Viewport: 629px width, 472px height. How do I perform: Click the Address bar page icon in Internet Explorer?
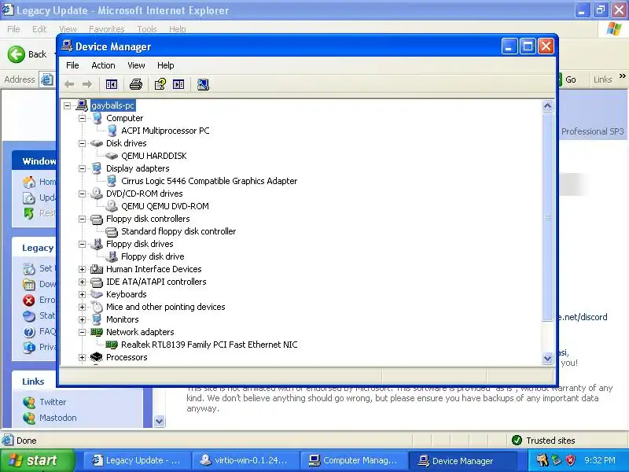pyautogui.click(x=47, y=79)
